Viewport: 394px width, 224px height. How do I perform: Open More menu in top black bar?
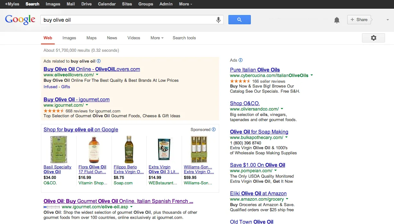pyautogui.click(x=185, y=4)
